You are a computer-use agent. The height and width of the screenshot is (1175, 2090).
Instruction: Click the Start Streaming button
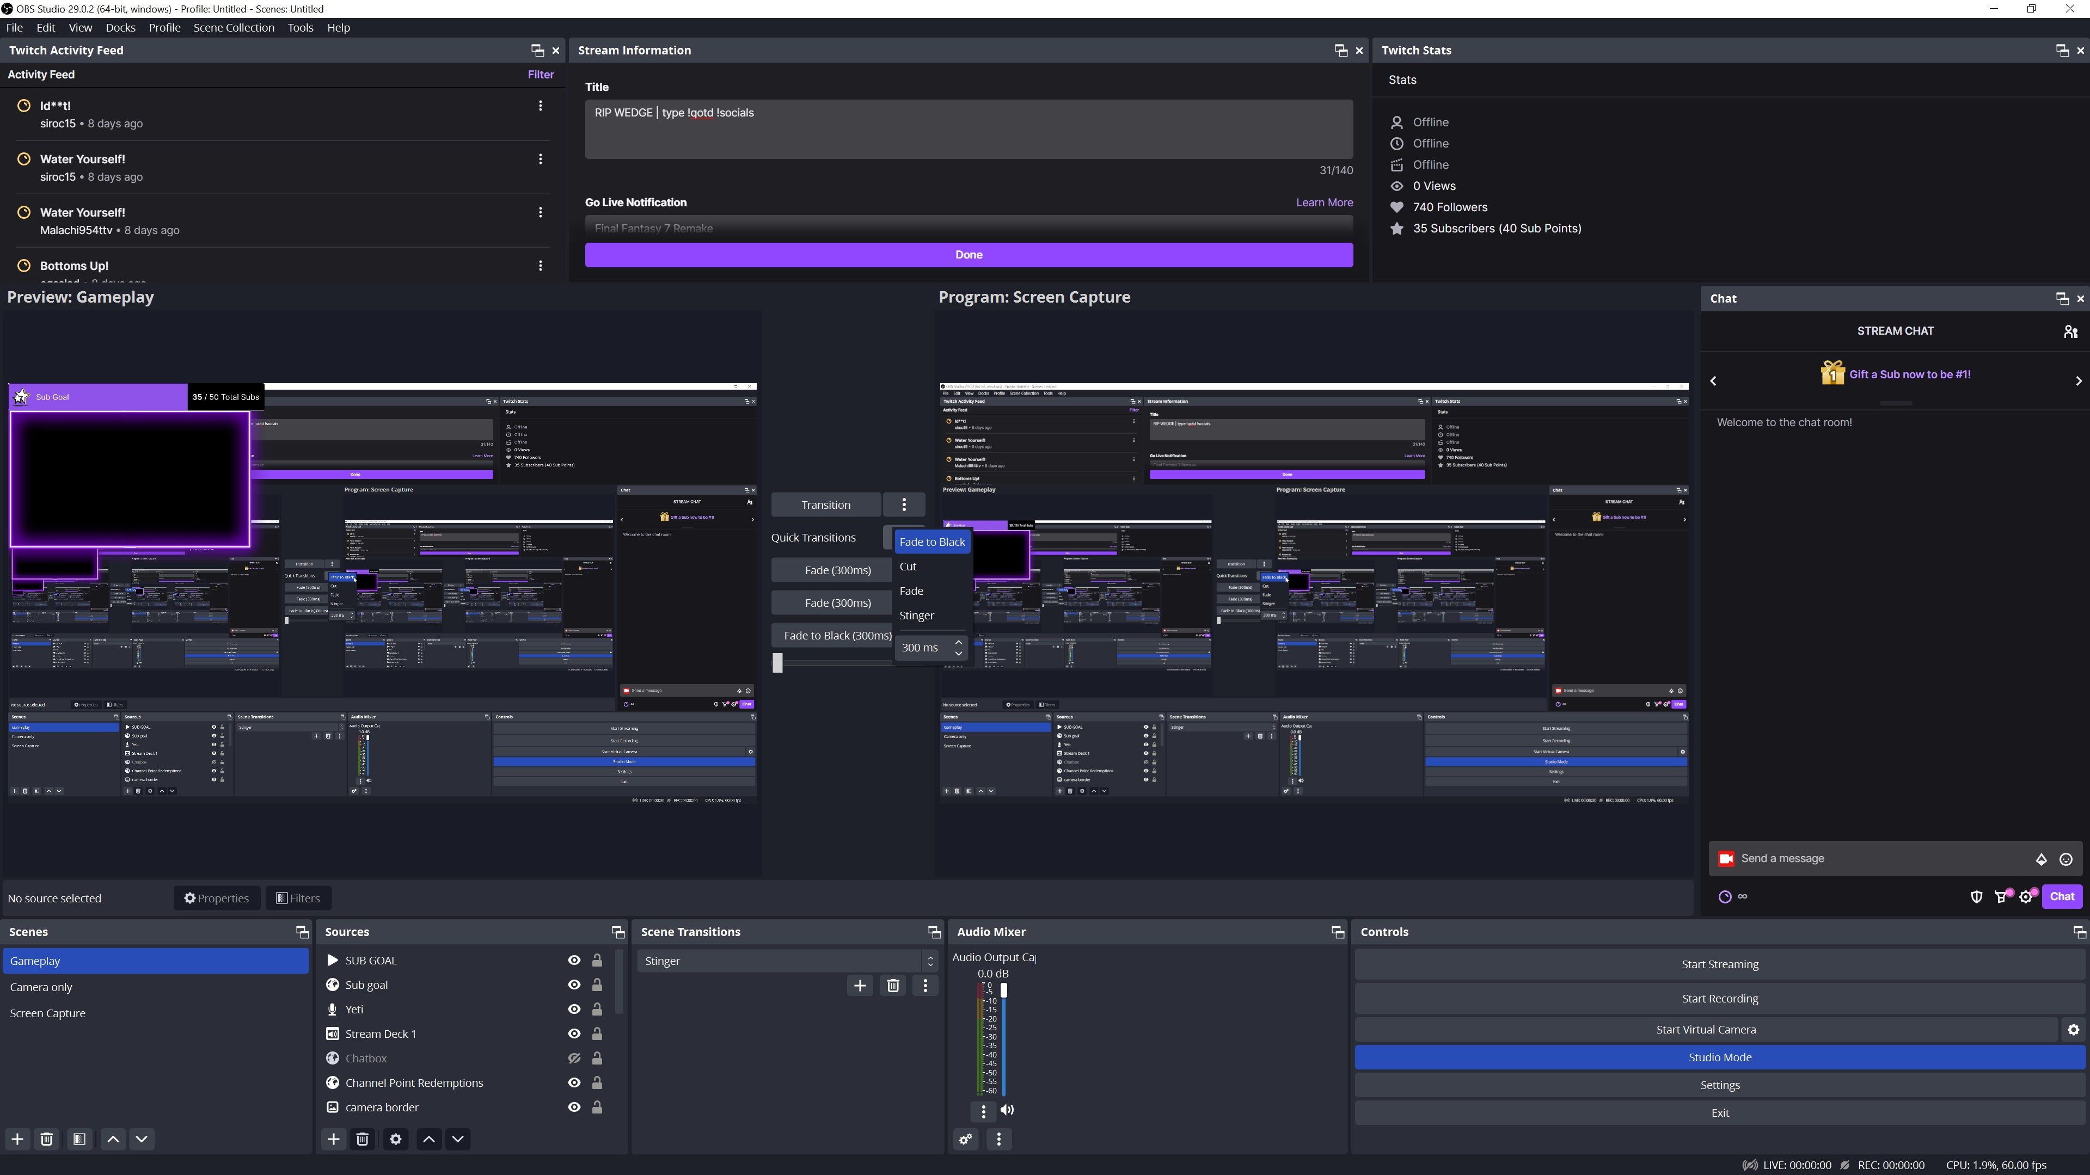click(1720, 964)
